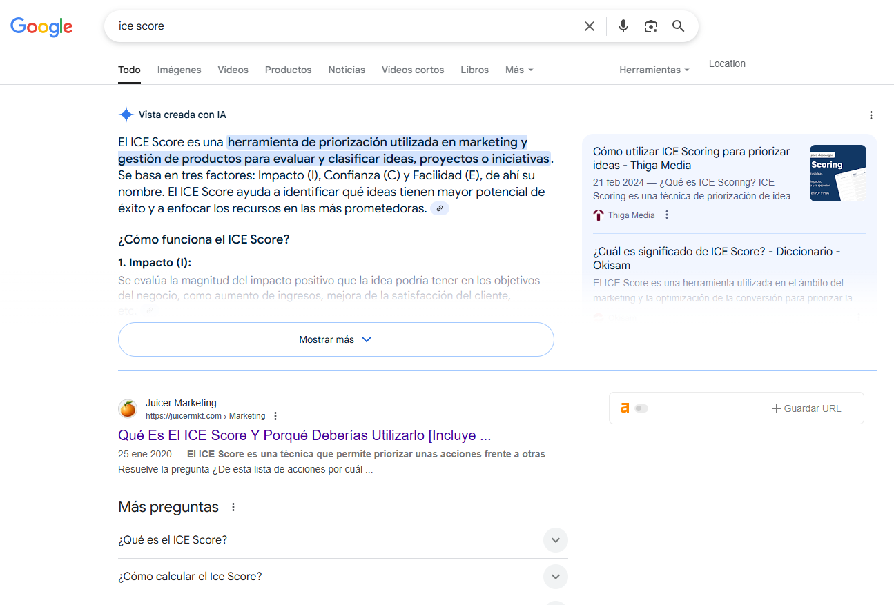Start voice search with the microphone icon
The height and width of the screenshot is (605, 894).
tap(623, 26)
